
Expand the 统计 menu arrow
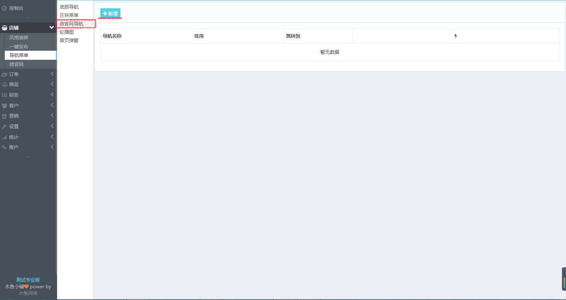point(52,137)
